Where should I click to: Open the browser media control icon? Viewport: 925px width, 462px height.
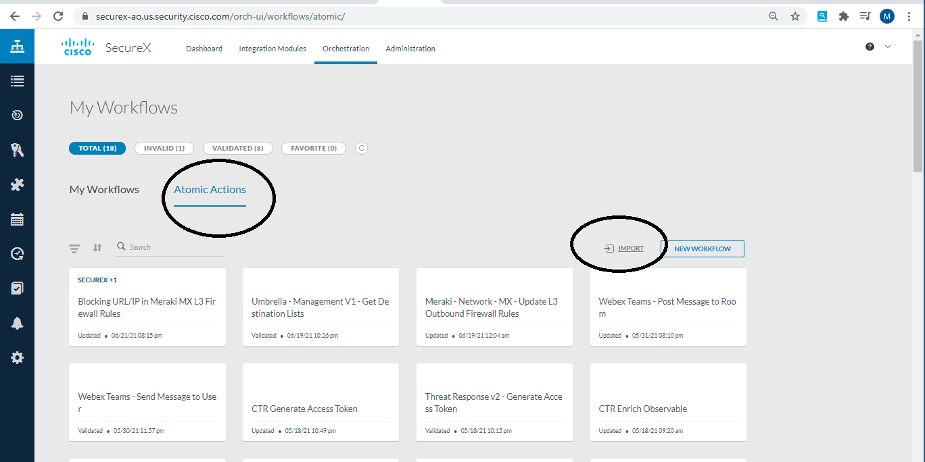click(x=865, y=16)
